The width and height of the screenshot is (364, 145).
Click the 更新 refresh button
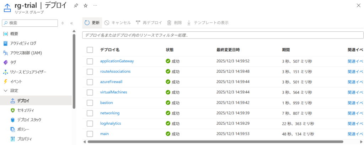(x=92, y=23)
